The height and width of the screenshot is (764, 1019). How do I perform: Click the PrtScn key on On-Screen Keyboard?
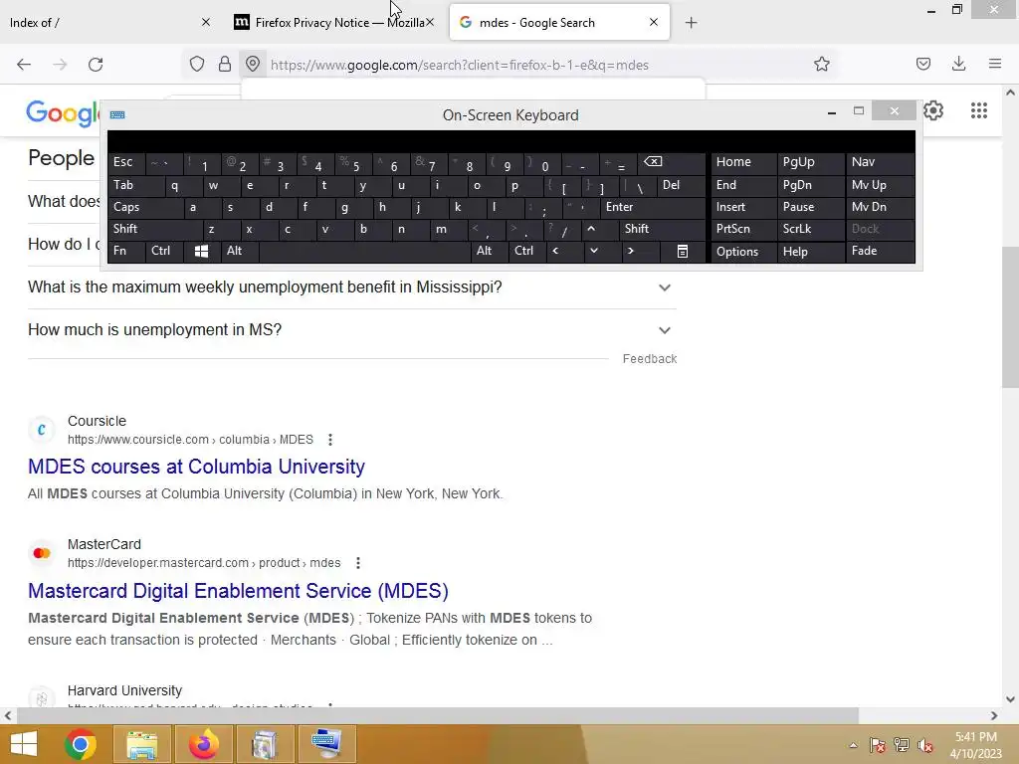pos(743,229)
